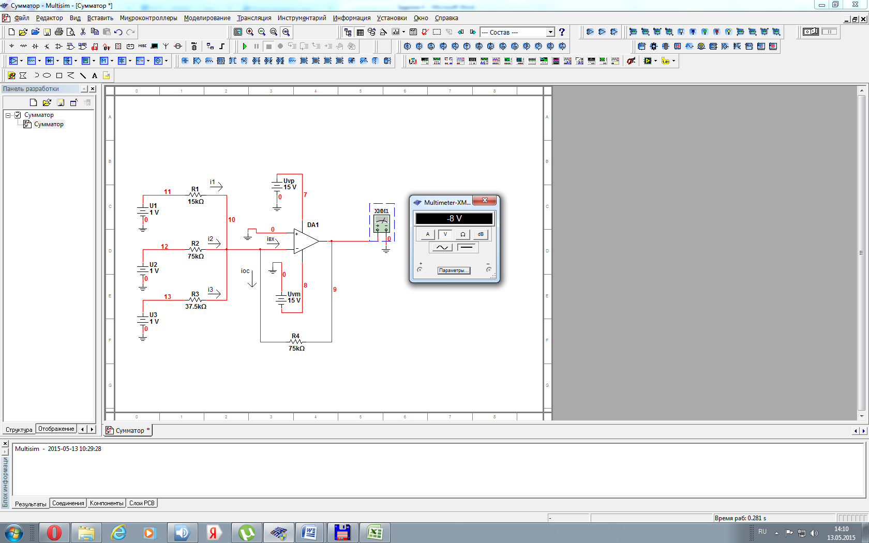Open the Файл menu
The image size is (869, 543).
click(x=22, y=18)
